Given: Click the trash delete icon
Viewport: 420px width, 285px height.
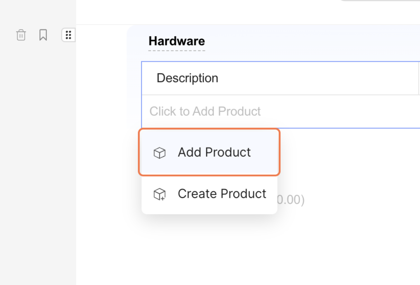Looking at the screenshot, I should [21, 35].
